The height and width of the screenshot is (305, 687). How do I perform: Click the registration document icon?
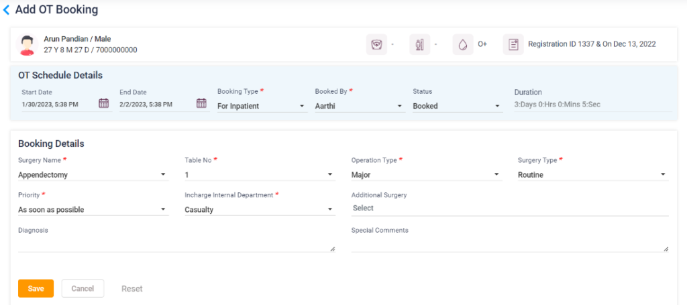tap(513, 45)
